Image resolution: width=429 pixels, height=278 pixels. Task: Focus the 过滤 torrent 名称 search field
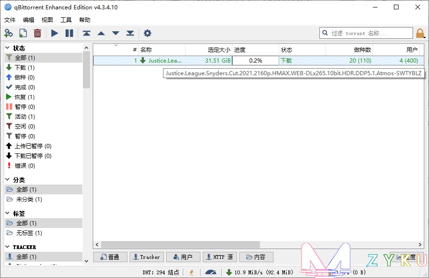[366, 33]
